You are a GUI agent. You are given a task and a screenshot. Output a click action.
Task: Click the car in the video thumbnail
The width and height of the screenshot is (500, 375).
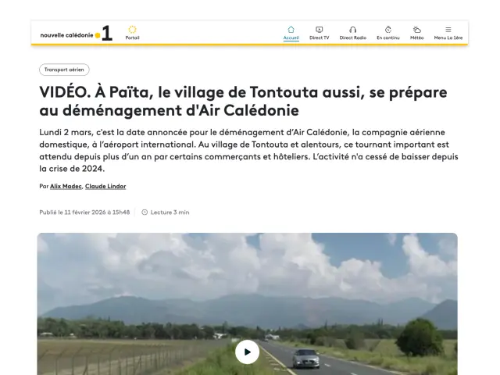(305, 358)
